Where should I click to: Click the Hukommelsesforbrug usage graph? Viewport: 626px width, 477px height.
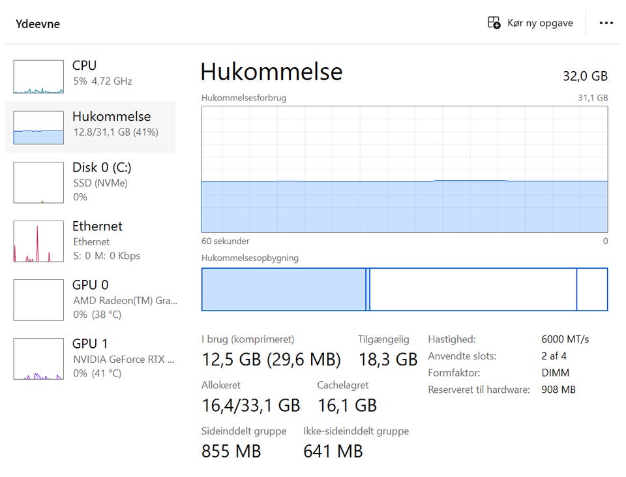click(x=404, y=169)
